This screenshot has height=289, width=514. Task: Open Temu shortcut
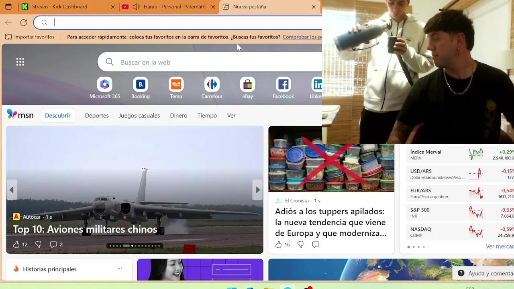pos(176,88)
